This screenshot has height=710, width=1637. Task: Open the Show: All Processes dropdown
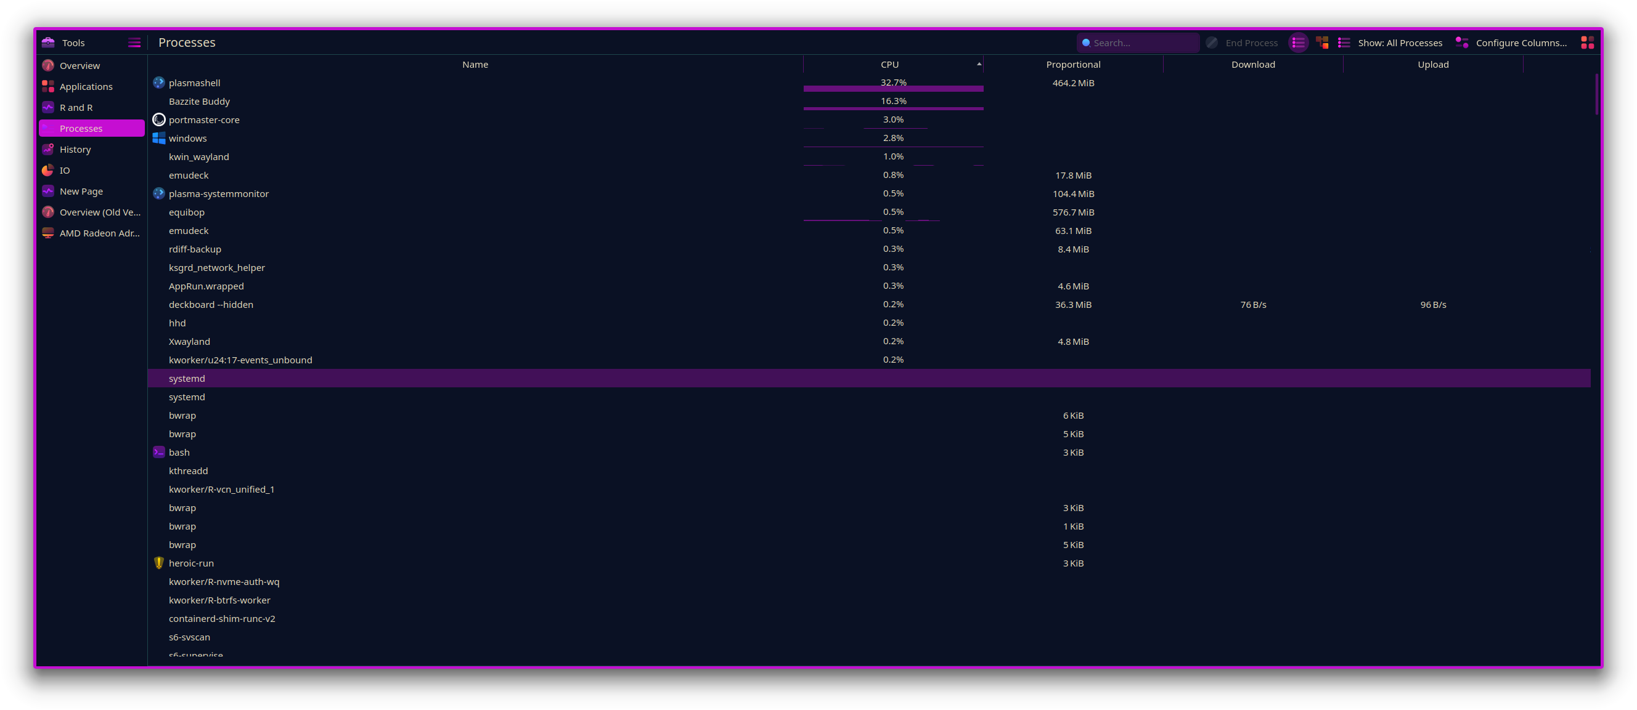pyautogui.click(x=1391, y=42)
